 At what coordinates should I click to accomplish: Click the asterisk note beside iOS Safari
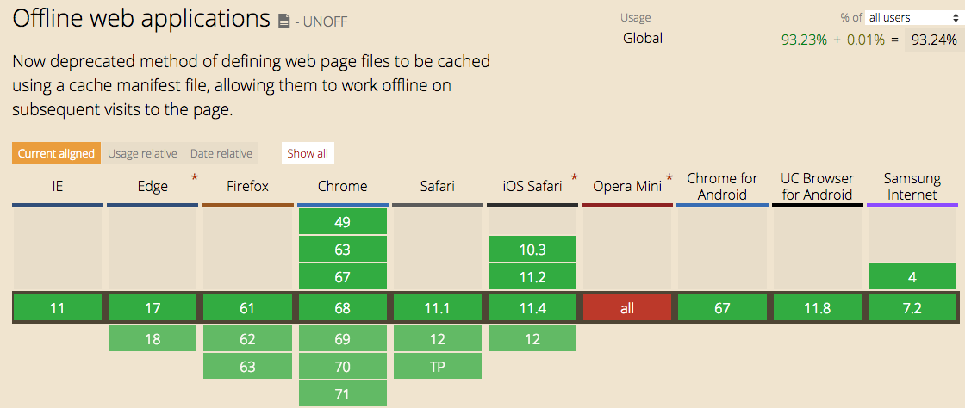[574, 177]
